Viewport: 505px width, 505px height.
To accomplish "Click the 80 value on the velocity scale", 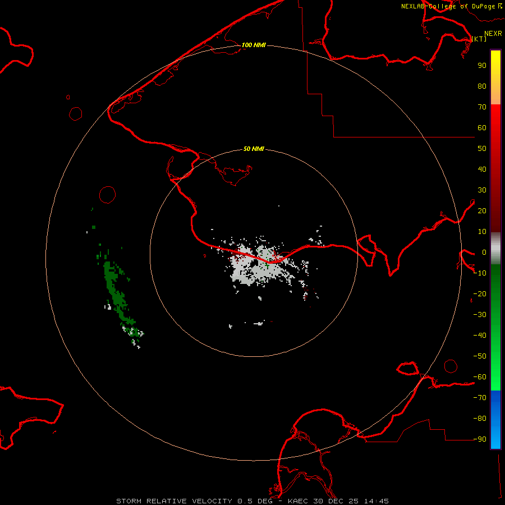I will (x=482, y=86).
